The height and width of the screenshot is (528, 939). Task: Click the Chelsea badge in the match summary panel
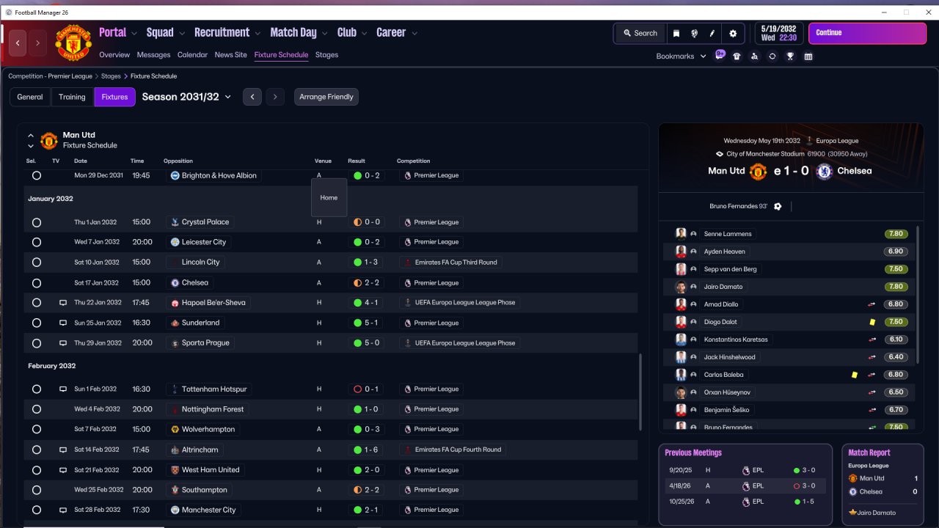pyautogui.click(x=824, y=171)
